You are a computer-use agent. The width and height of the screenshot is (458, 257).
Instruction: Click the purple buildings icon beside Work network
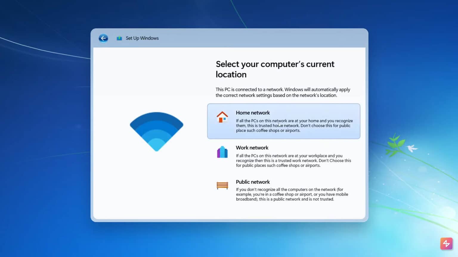pyautogui.click(x=222, y=152)
